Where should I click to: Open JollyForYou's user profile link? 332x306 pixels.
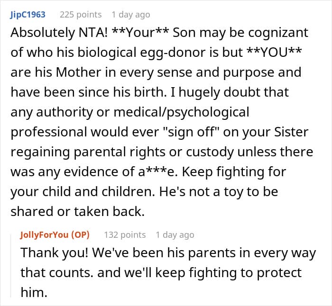coord(44,235)
